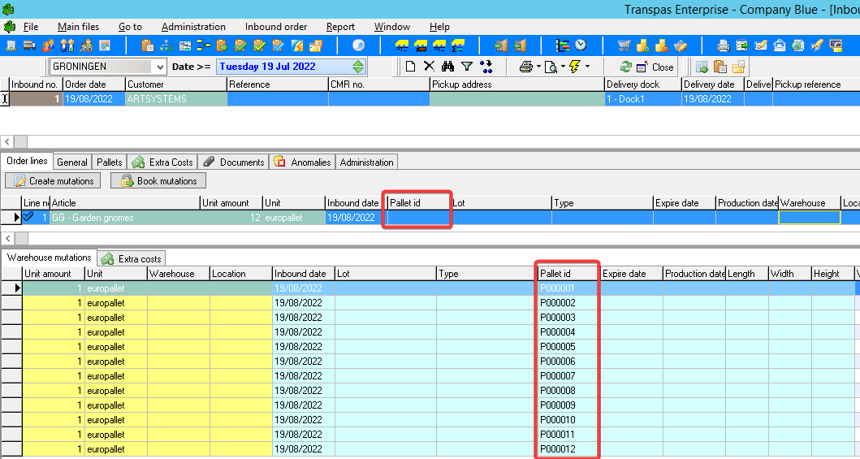Click the binoculars search icon
This screenshot has height=459, width=860.
(x=447, y=67)
